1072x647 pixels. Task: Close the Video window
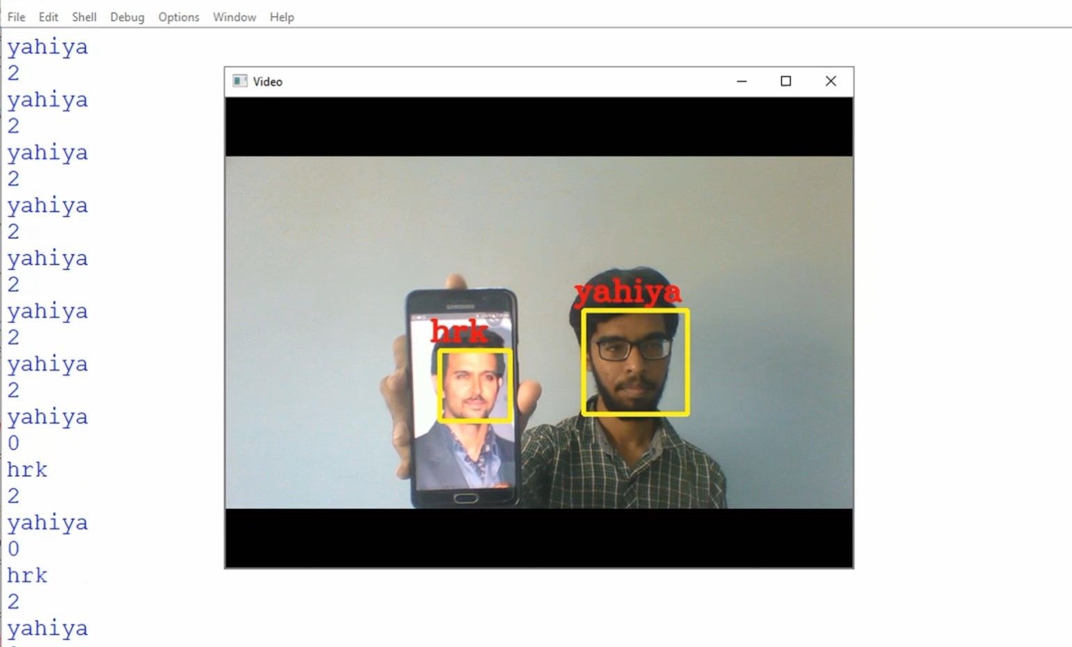click(830, 81)
